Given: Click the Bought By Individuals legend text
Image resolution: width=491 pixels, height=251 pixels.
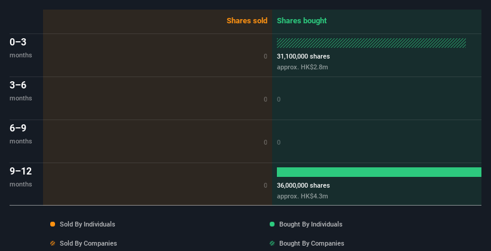Looking at the screenshot, I should pyautogui.click(x=310, y=224).
